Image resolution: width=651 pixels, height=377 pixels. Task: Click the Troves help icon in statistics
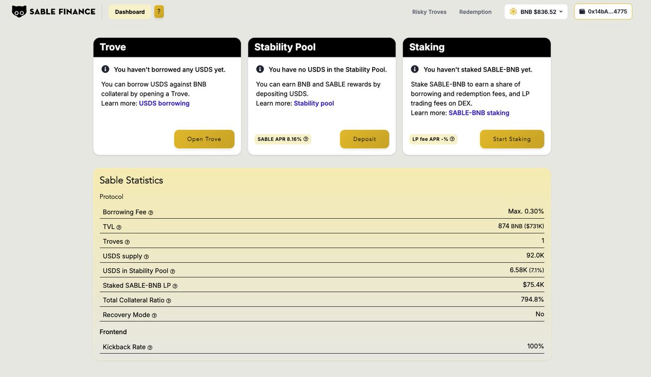coord(127,242)
